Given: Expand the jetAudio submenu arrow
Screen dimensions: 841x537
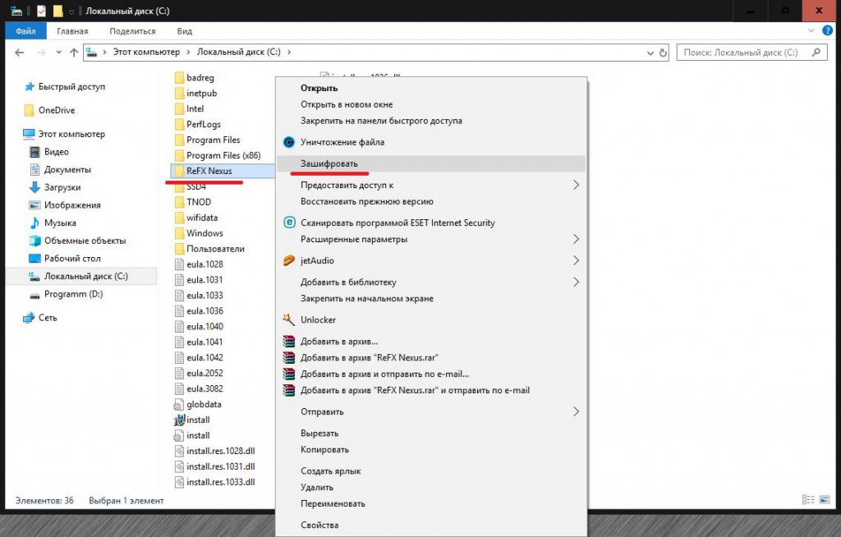Looking at the screenshot, I should (576, 260).
